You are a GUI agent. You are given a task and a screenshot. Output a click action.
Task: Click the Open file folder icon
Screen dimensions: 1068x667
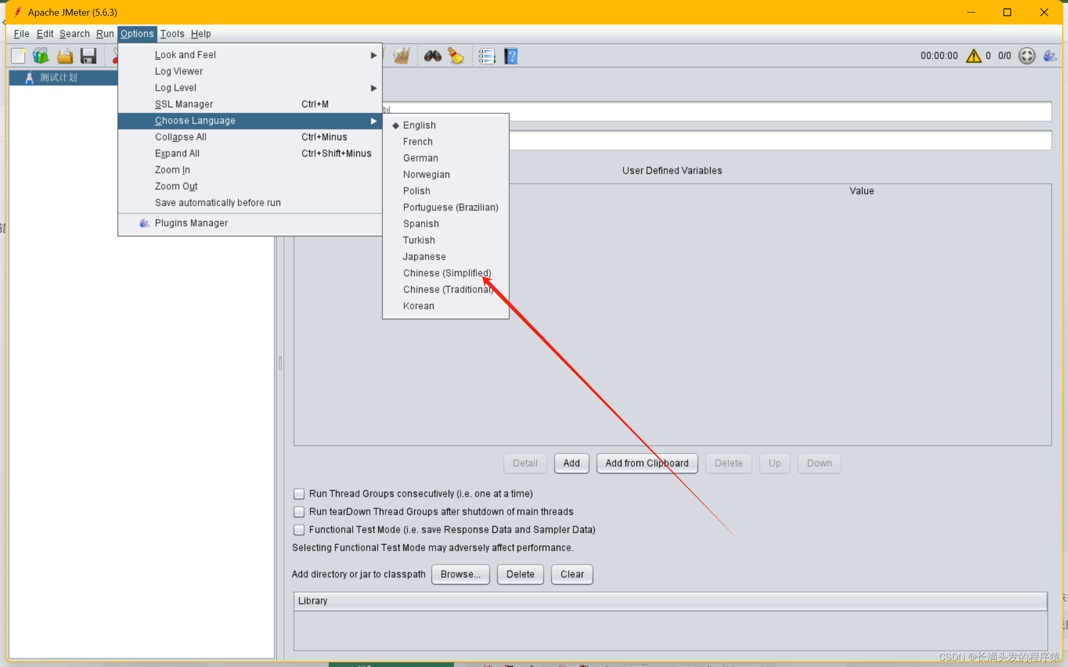click(65, 56)
